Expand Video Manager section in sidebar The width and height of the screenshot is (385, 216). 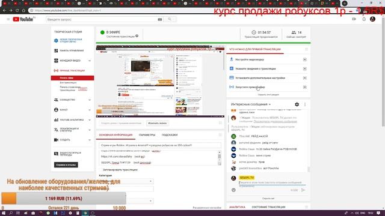coord(90,61)
